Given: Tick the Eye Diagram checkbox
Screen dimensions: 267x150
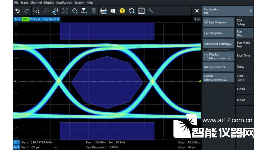Looking at the screenshot, I should 206,22.
